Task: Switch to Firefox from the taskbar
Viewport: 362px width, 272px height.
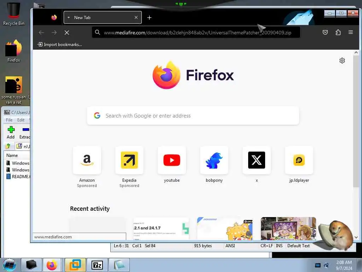Action: (52, 265)
